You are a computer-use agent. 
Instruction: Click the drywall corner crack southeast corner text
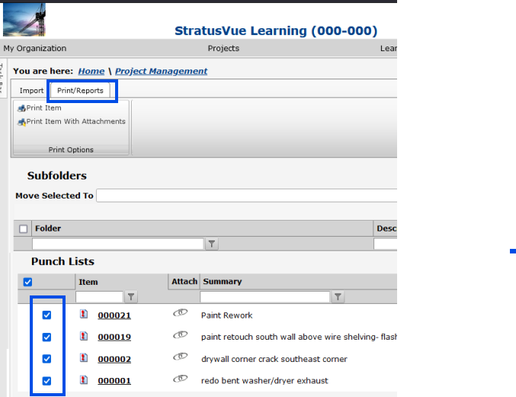coord(274,359)
